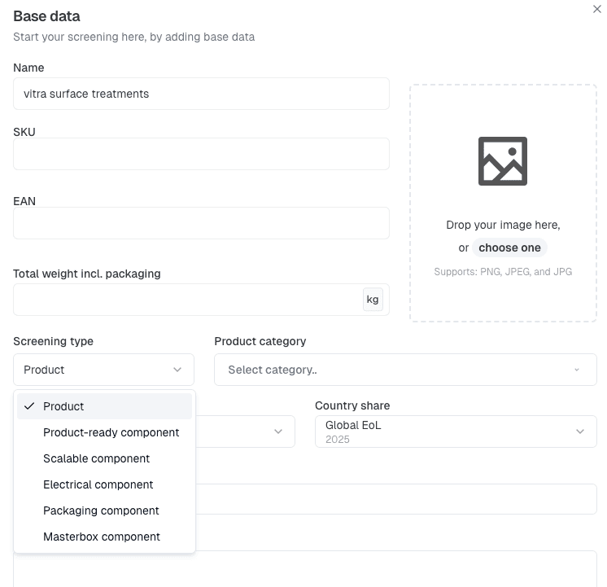Select Product-ready component option
Image resolution: width=607 pixels, height=587 pixels.
click(111, 432)
